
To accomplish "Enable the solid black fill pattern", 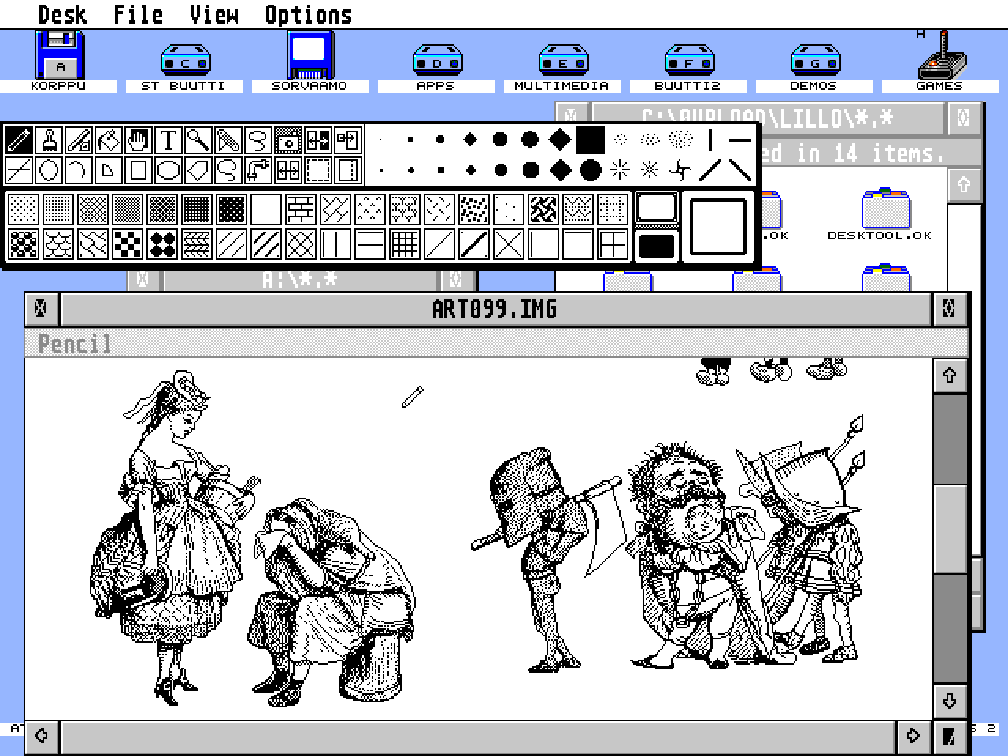I will pos(656,246).
